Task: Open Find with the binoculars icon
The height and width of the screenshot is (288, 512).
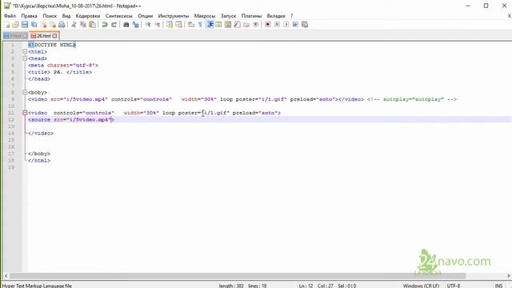Action: 126,25
